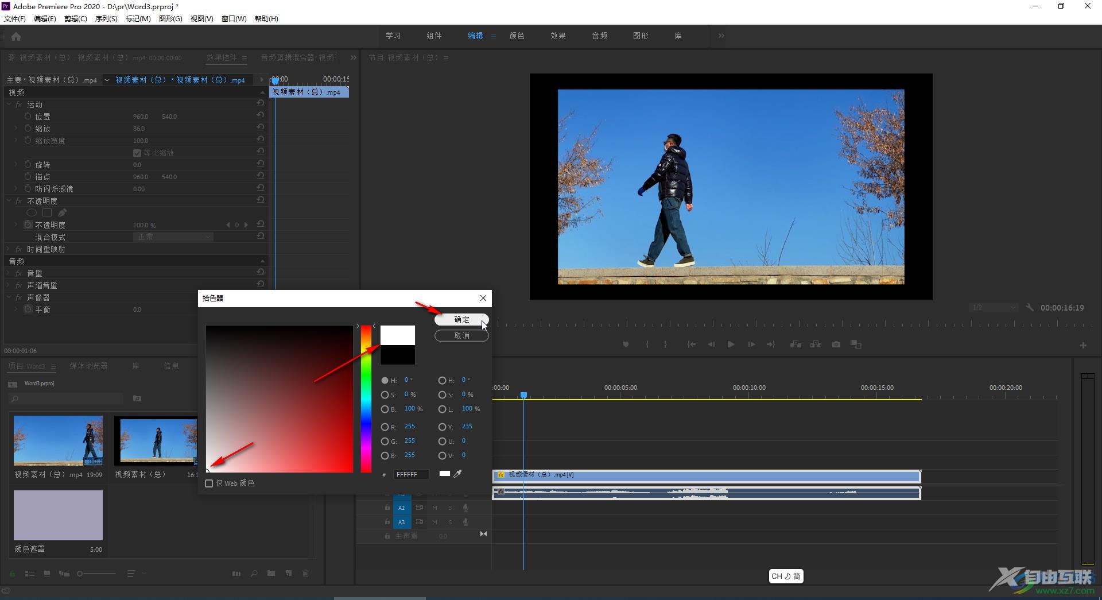Toggle Uniform Scale checkbox
The height and width of the screenshot is (600, 1102).
pos(137,153)
